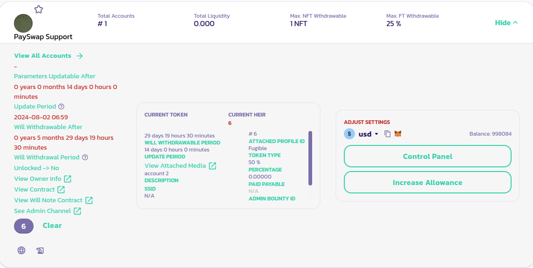The width and height of the screenshot is (533, 268).
Task: Copy the usd token address
Action: click(x=387, y=134)
